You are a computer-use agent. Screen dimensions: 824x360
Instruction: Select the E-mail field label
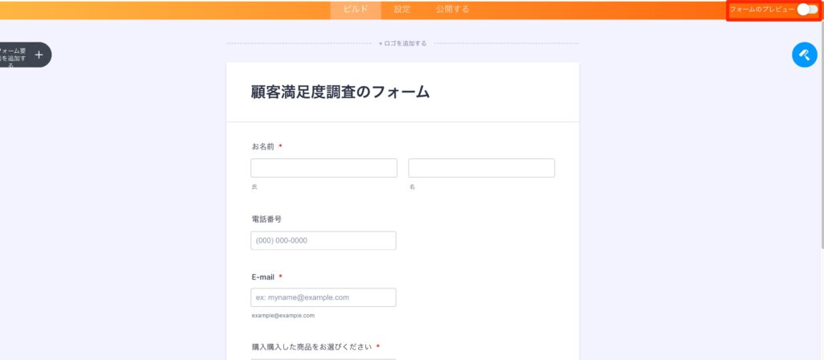[263, 276]
